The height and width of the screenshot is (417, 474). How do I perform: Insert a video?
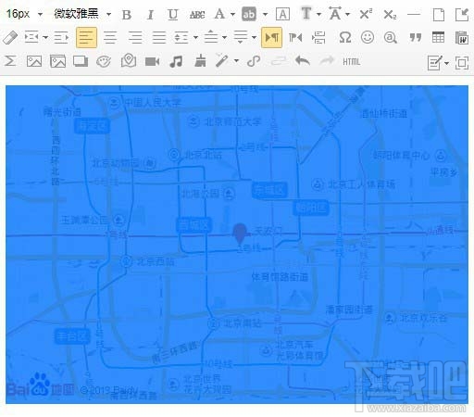(153, 61)
